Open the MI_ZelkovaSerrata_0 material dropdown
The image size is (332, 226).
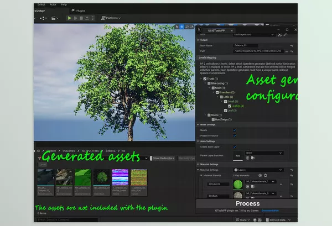261,193
